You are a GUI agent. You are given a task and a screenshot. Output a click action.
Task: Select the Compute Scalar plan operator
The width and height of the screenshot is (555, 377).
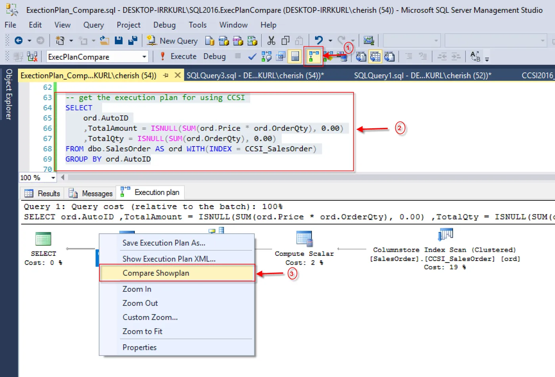tap(304, 248)
